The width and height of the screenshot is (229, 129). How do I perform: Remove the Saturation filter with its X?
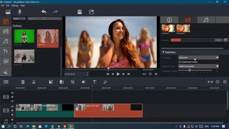(189, 25)
